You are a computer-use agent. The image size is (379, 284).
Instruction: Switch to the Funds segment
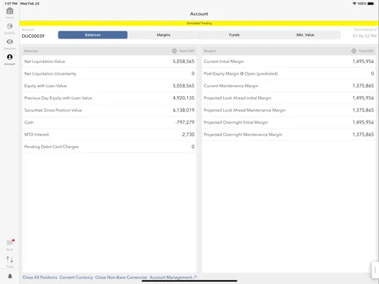tap(234, 35)
